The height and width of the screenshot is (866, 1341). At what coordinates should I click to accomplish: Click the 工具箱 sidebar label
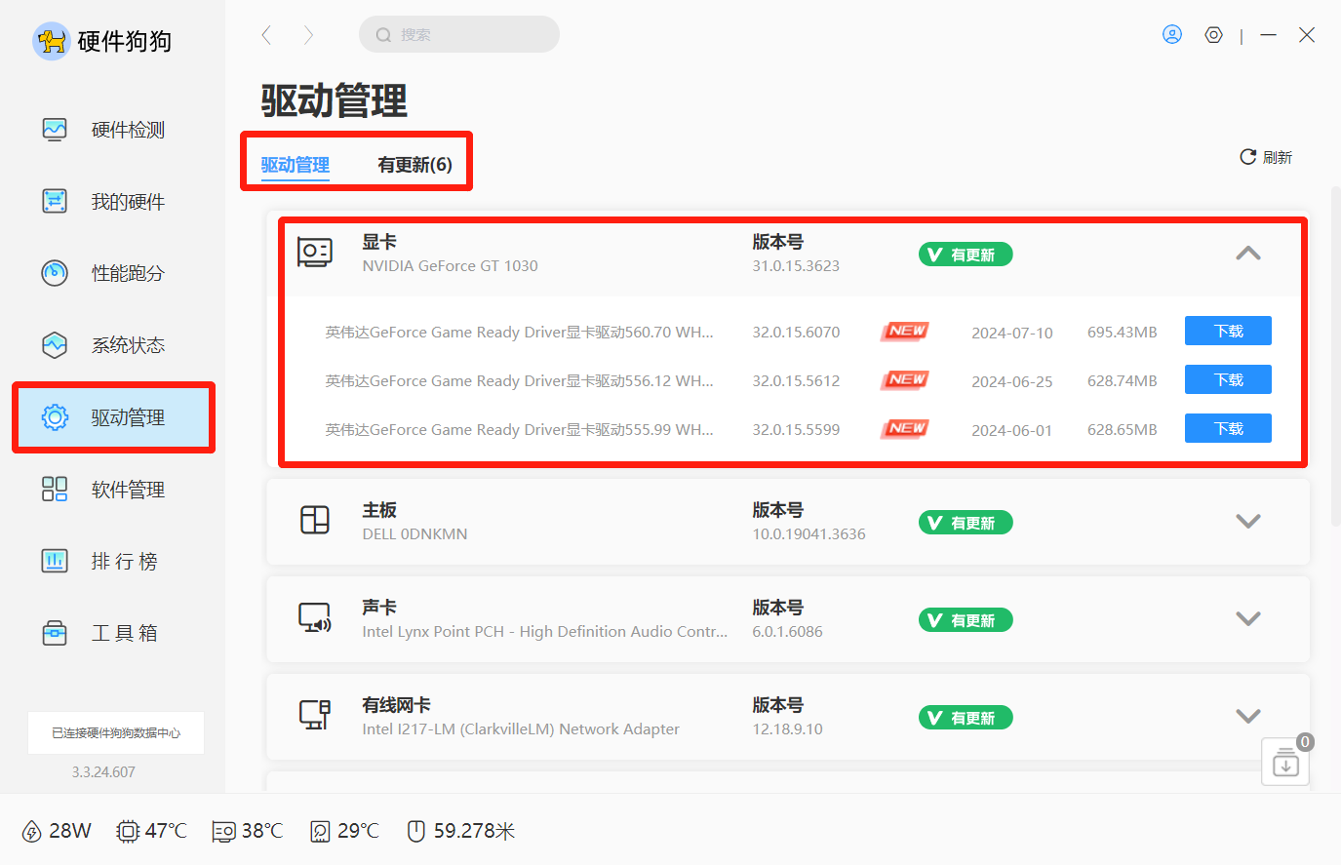point(125,633)
